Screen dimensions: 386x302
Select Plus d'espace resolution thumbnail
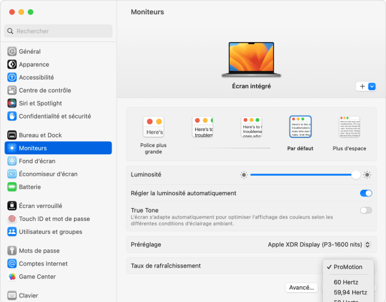coord(349,126)
